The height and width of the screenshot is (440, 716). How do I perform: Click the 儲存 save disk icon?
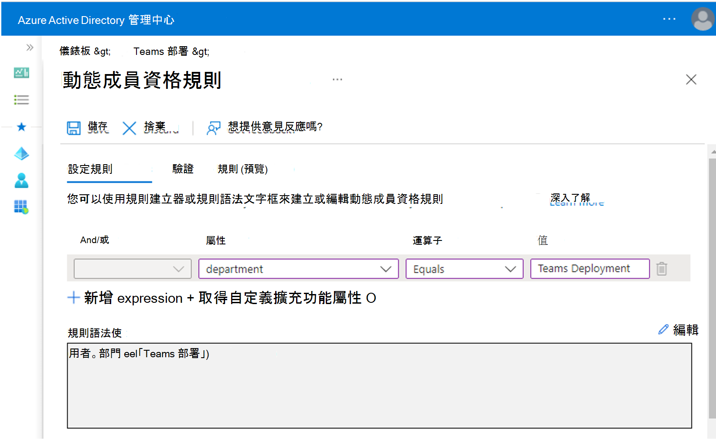pos(74,128)
